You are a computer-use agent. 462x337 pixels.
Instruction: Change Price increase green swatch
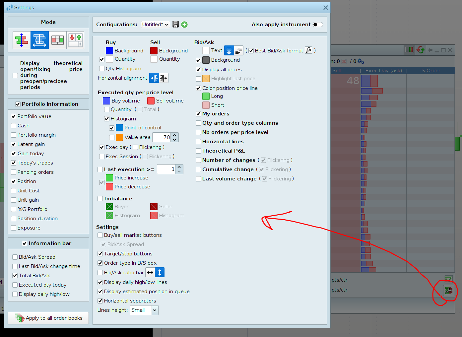coord(109,178)
